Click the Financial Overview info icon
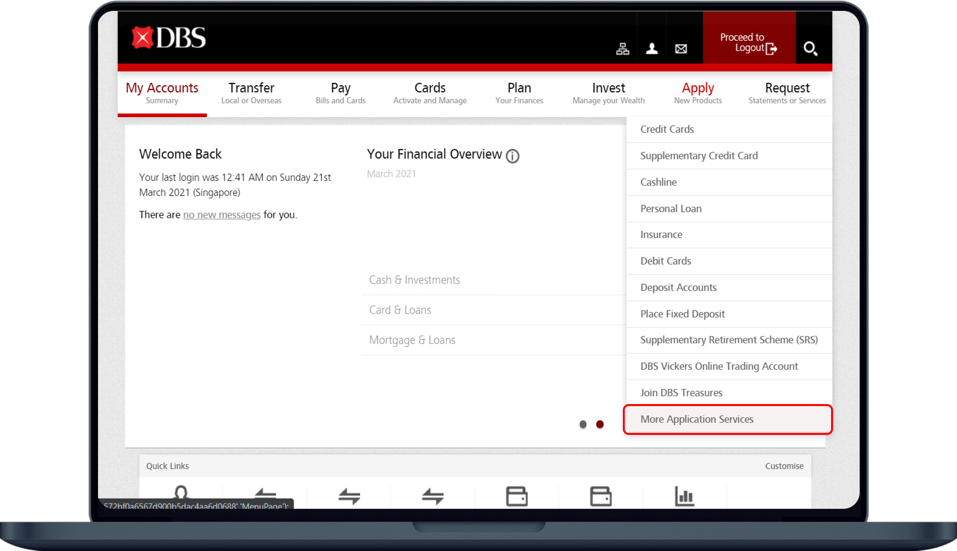The image size is (957, 551). 513,156
